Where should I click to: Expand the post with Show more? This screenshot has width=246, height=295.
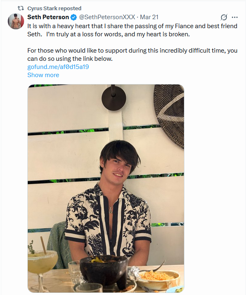coord(43,75)
